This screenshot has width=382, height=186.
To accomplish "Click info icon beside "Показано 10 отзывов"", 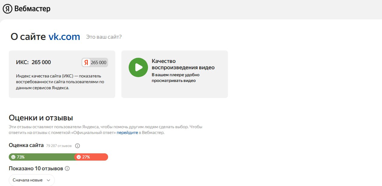I will click(67, 168).
